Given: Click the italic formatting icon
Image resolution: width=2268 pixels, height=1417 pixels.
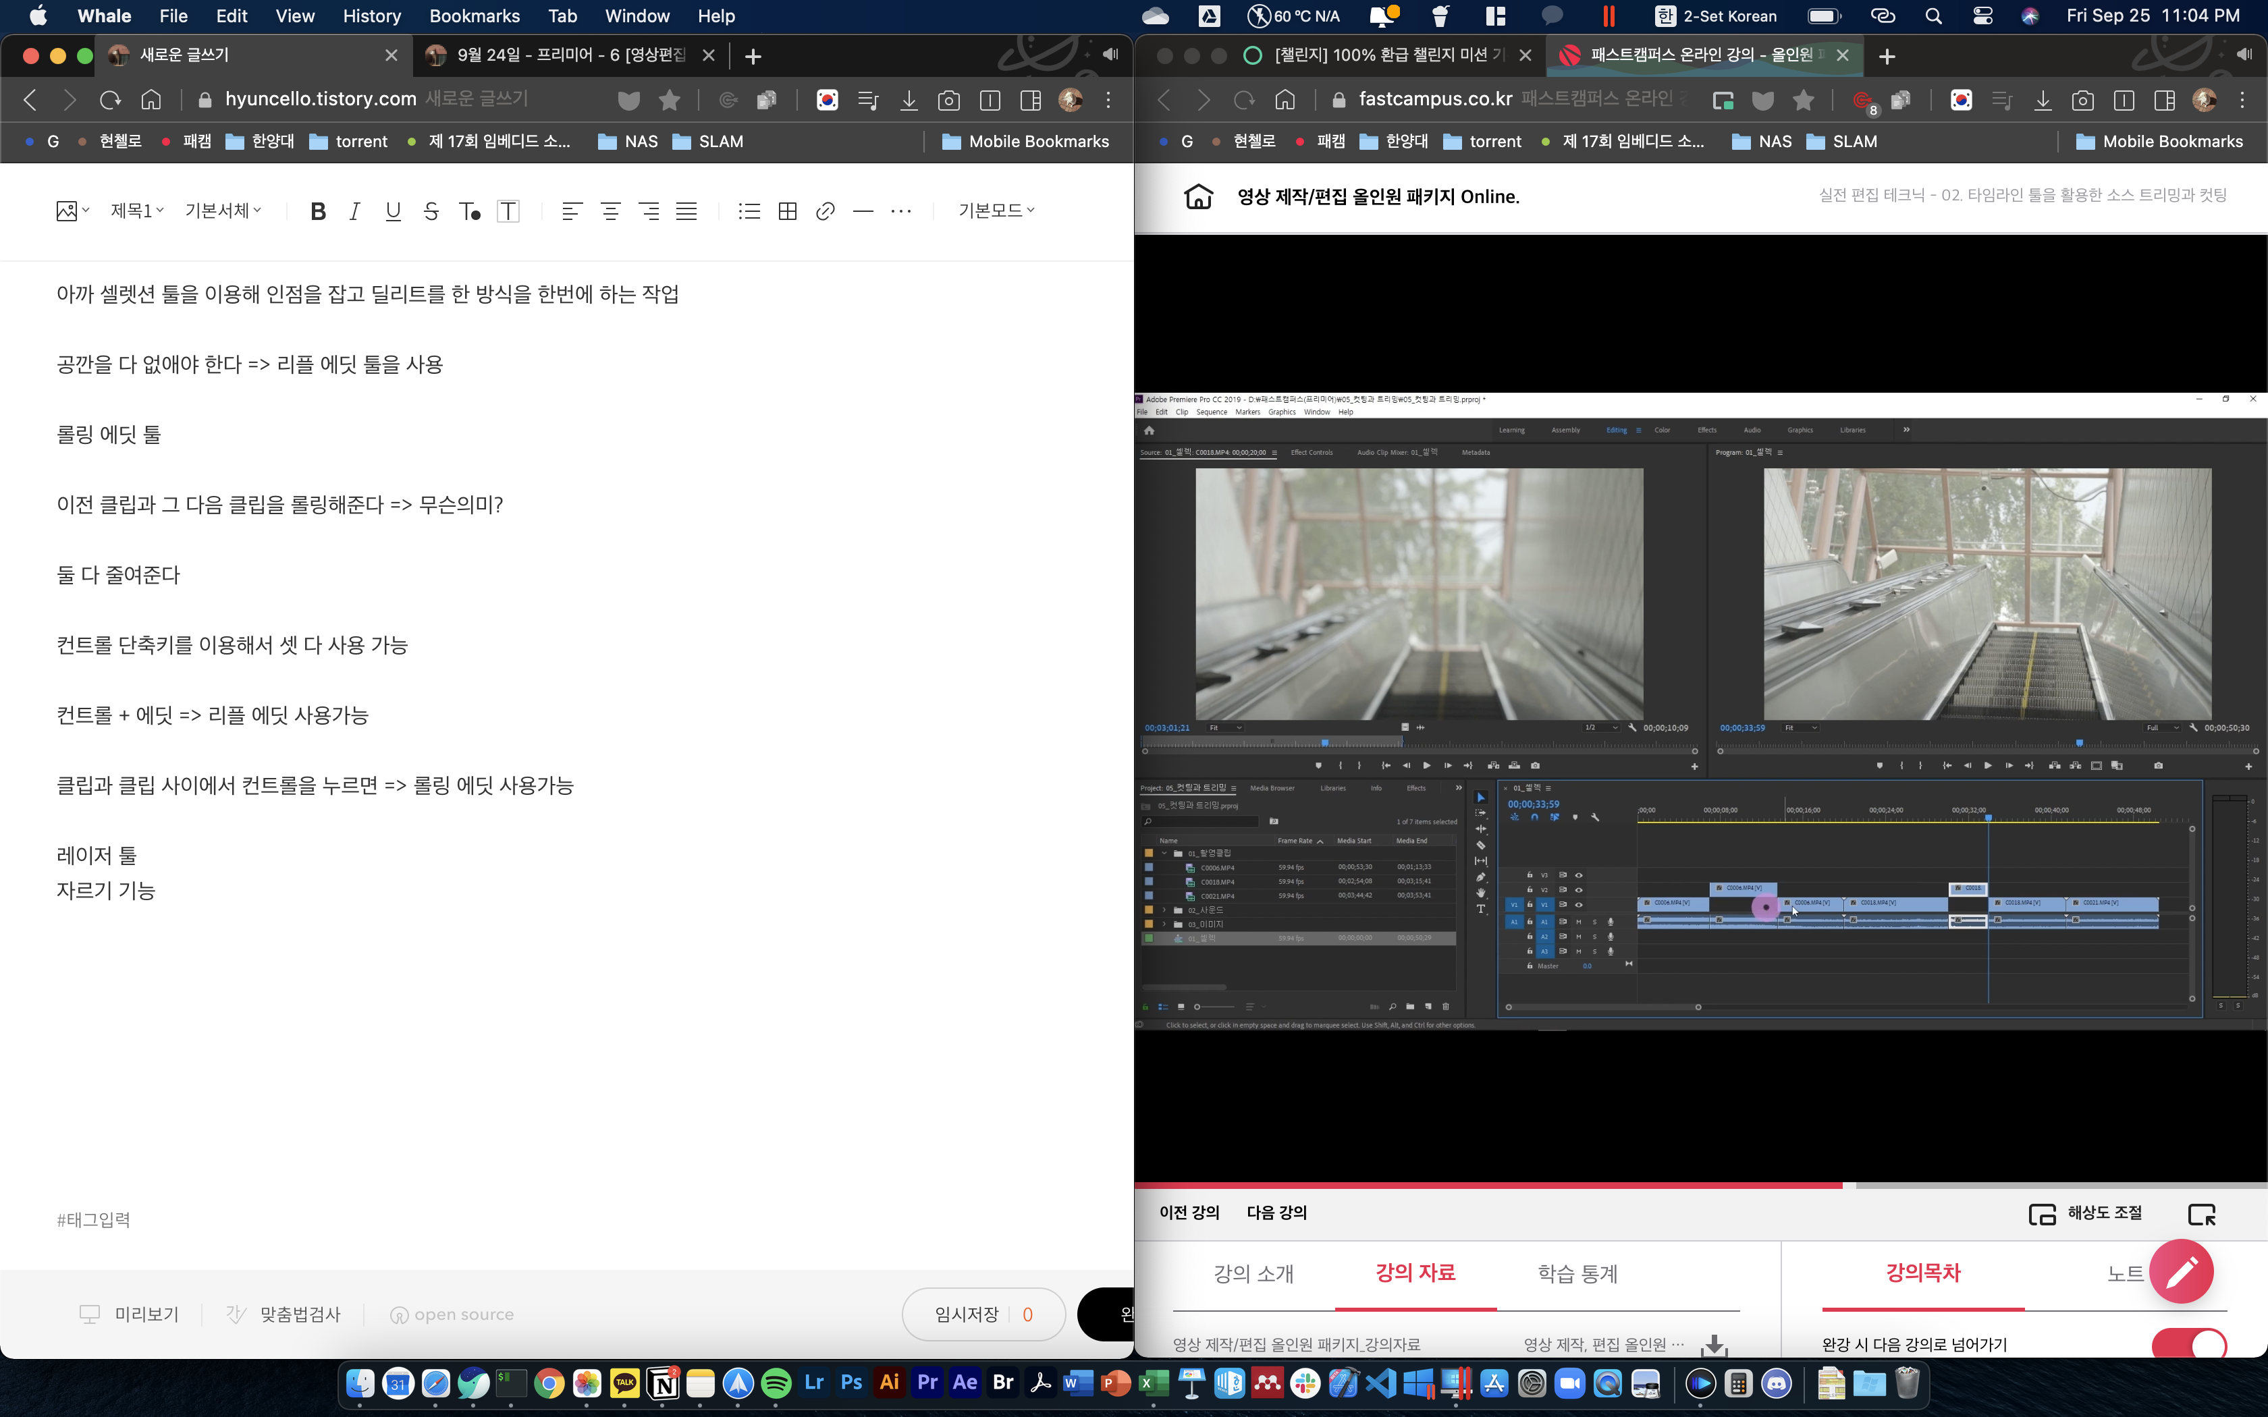Looking at the screenshot, I should click(x=354, y=211).
